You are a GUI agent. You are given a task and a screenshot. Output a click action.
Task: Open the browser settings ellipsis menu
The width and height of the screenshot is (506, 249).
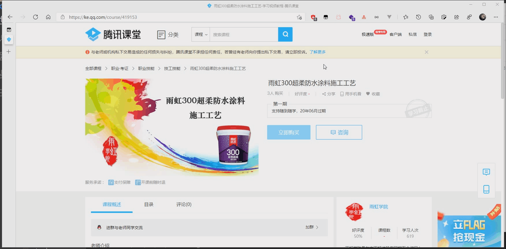[x=496, y=17]
